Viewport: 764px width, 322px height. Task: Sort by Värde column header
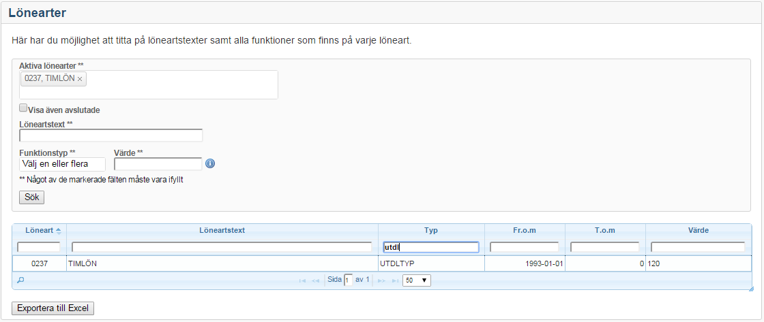[x=699, y=231]
